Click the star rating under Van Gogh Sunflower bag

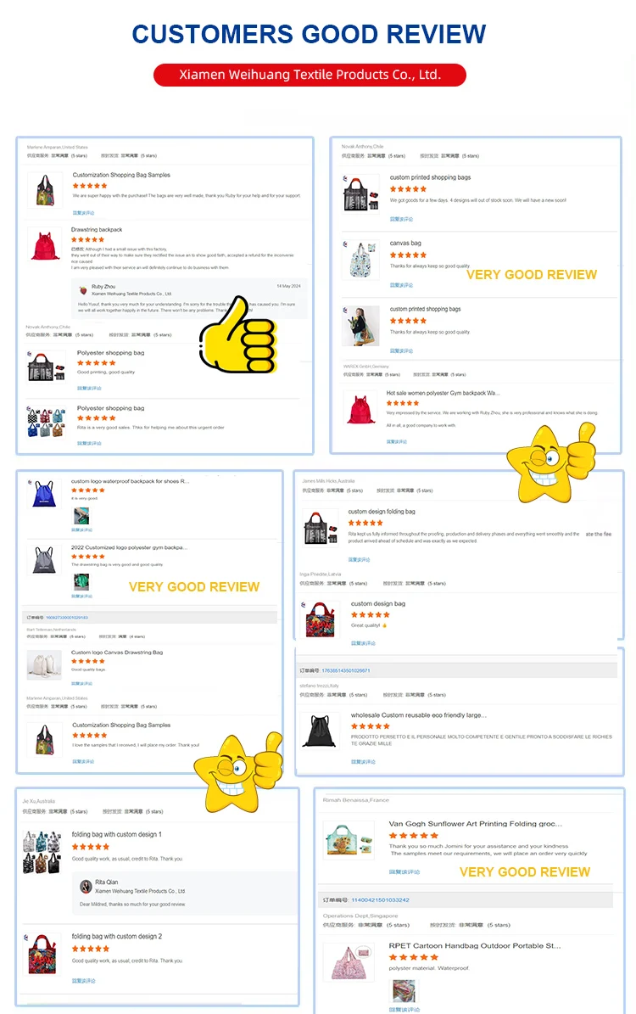414,836
